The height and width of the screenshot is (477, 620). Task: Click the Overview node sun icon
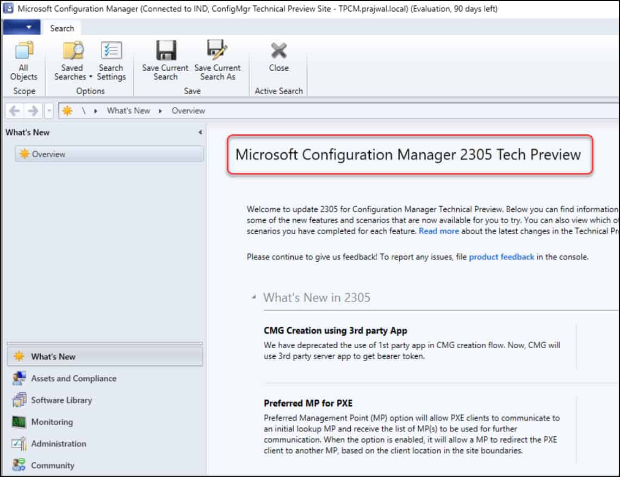[24, 153]
